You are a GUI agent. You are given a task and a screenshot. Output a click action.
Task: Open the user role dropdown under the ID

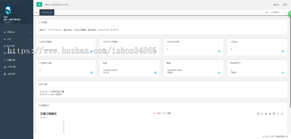pos(8,22)
